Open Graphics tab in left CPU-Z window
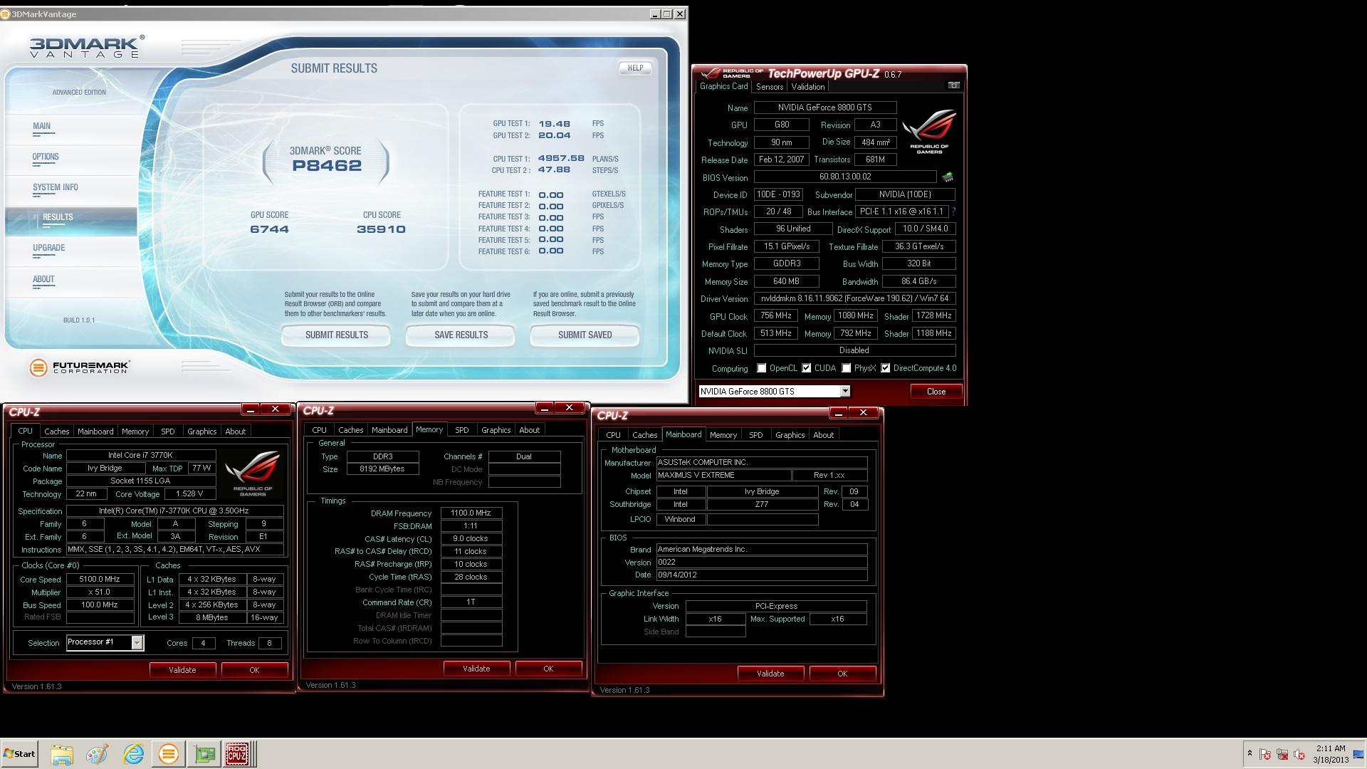Viewport: 1367px width, 769px height. [201, 431]
